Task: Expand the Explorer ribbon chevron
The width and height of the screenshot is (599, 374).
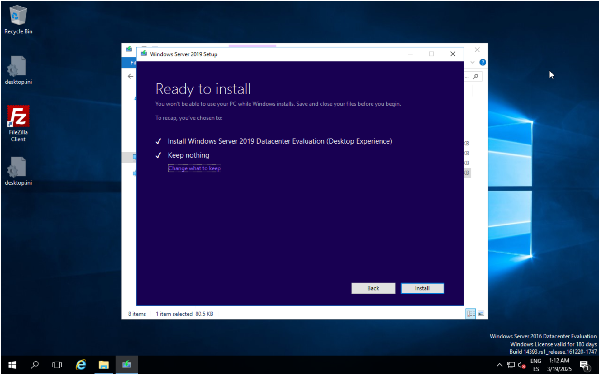Action: (473, 63)
